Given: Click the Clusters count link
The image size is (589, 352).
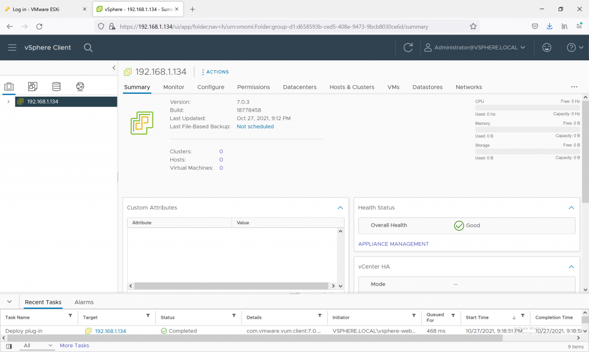Looking at the screenshot, I should coord(221,151).
